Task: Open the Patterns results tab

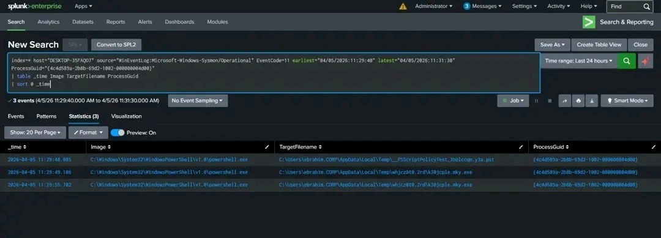Action: click(x=47, y=116)
